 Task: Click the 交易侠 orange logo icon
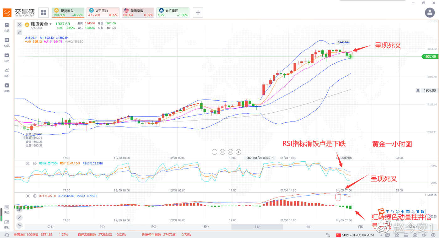point(7,13)
